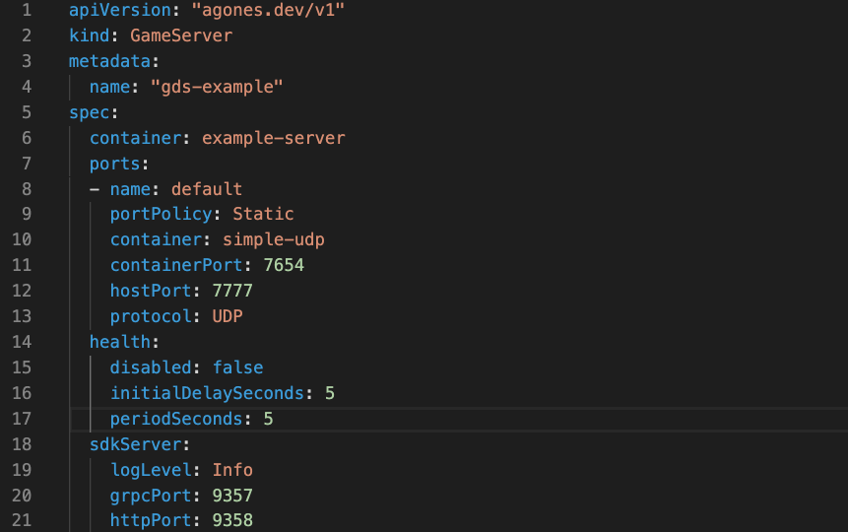This screenshot has width=848, height=532.
Task: Select the GameServer value
Action: [181, 35]
